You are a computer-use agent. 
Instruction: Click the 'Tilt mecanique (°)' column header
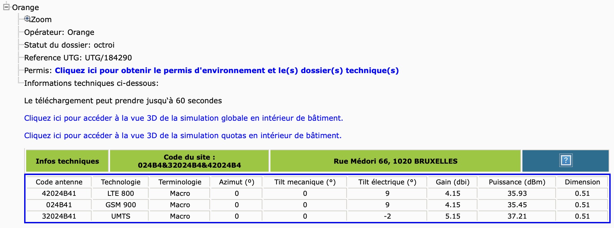pos(305,182)
